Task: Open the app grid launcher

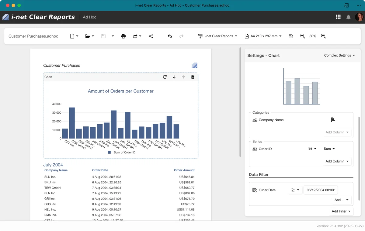Action: point(338,17)
